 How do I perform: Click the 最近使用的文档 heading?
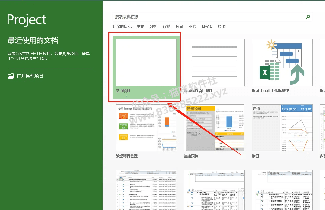33,40
